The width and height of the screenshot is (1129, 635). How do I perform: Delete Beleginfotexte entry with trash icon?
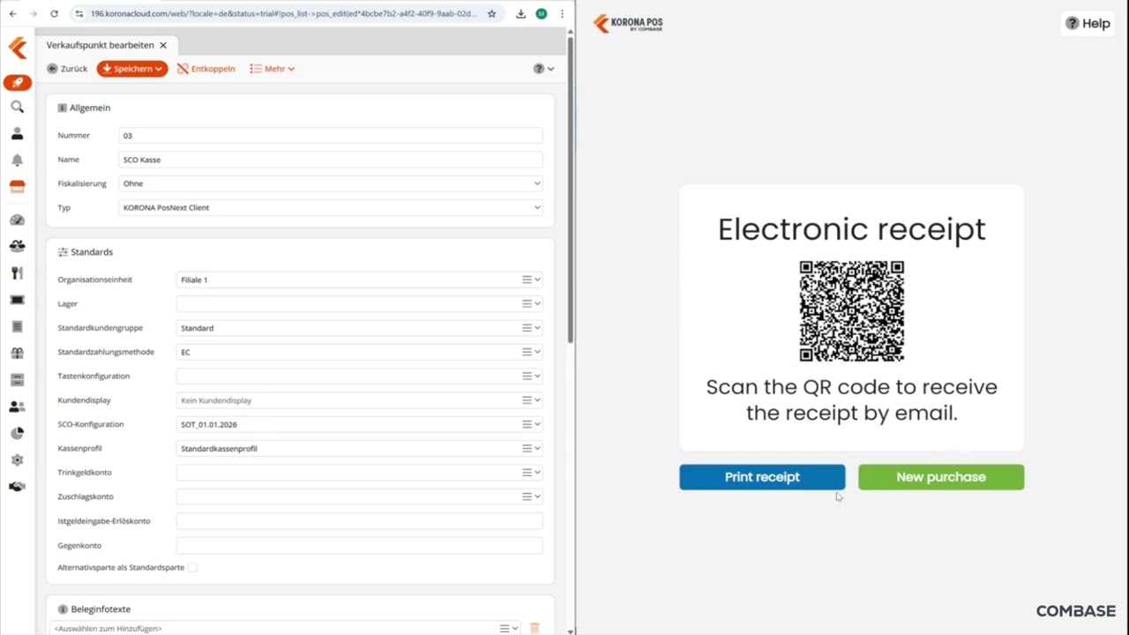[534, 628]
